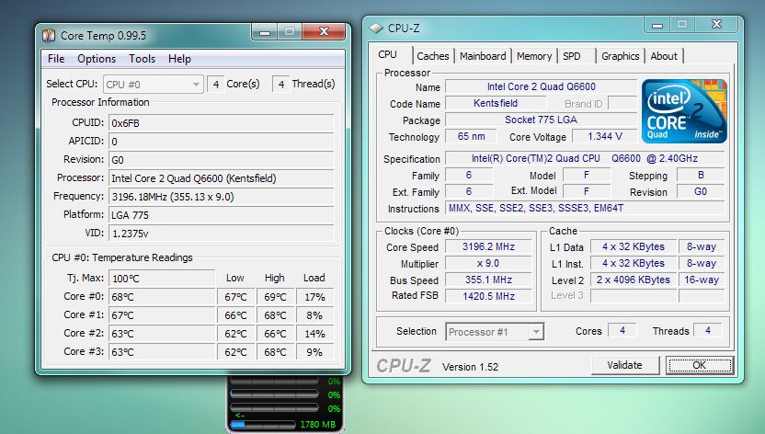Switch to the Caches tab
The width and height of the screenshot is (765, 434).
pos(432,56)
